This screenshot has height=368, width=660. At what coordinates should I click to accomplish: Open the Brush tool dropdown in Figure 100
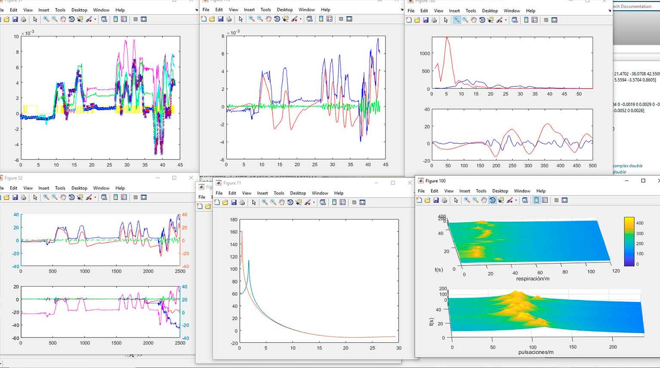coord(515,200)
